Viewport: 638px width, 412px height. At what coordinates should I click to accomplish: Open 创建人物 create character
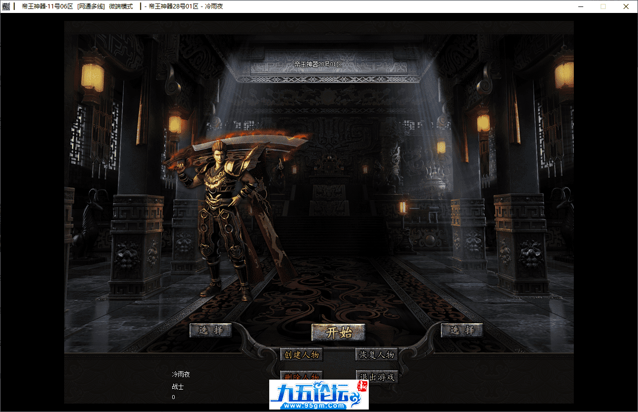coord(301,355)
